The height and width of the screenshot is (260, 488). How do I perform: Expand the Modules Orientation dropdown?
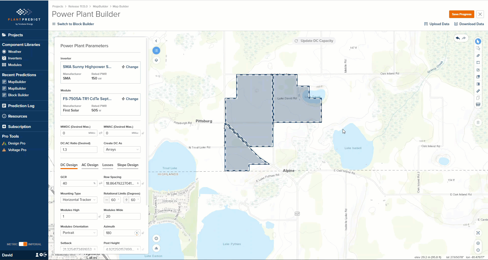click(79, 233)
